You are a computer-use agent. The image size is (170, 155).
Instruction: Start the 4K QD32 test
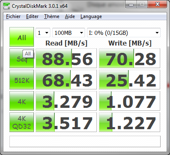pos(22,122)
